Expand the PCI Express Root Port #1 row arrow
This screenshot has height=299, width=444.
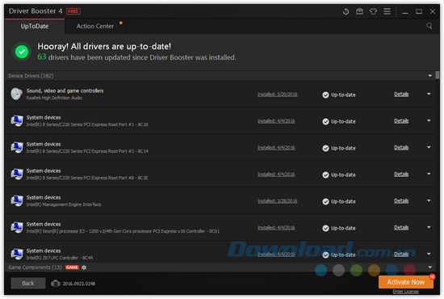pos(429,120)
